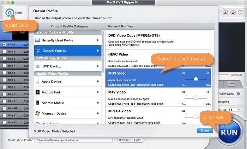The image size is (247, 149).
Task: Click the info icon beside AMD/Nvidia
Action: pyautogui.click(x=238, y=94)
